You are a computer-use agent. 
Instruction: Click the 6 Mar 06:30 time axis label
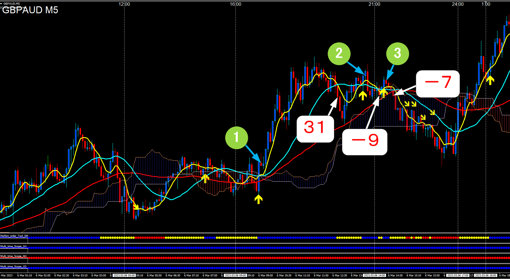[173, 276]
